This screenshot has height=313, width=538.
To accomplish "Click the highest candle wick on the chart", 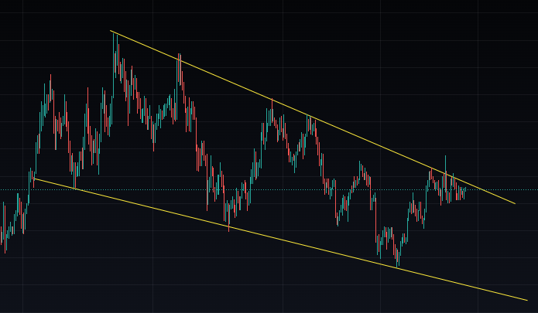I will click(x=114, y=36).
